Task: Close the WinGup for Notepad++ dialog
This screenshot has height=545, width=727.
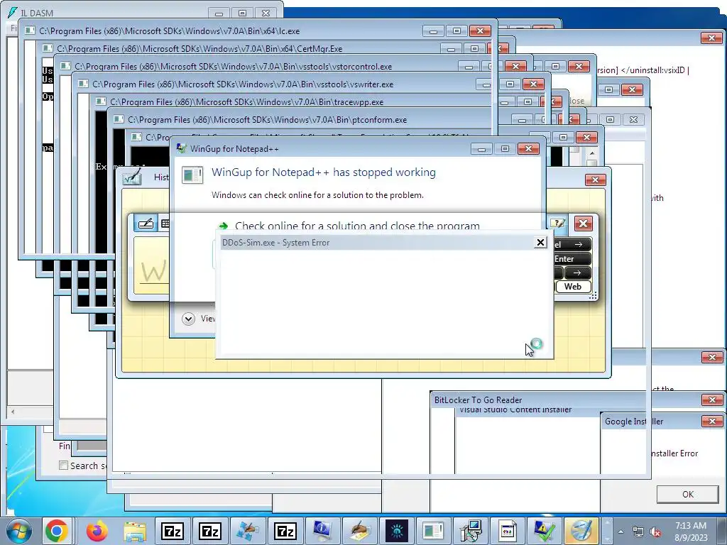Action: click(528, 148)
